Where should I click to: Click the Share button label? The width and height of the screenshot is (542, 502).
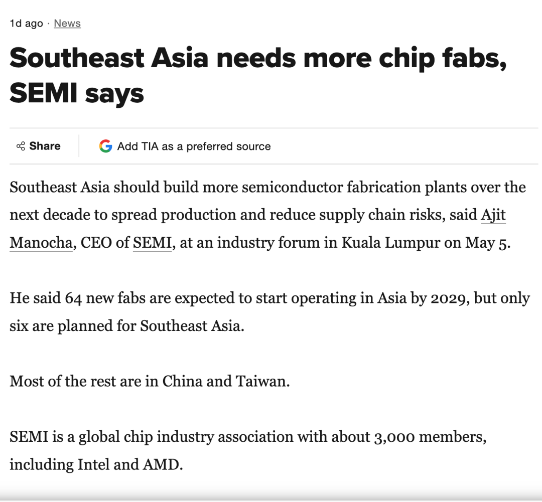click(45, 146)
